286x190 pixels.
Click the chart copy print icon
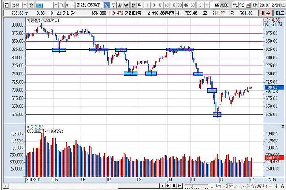[x=259, y=186]
